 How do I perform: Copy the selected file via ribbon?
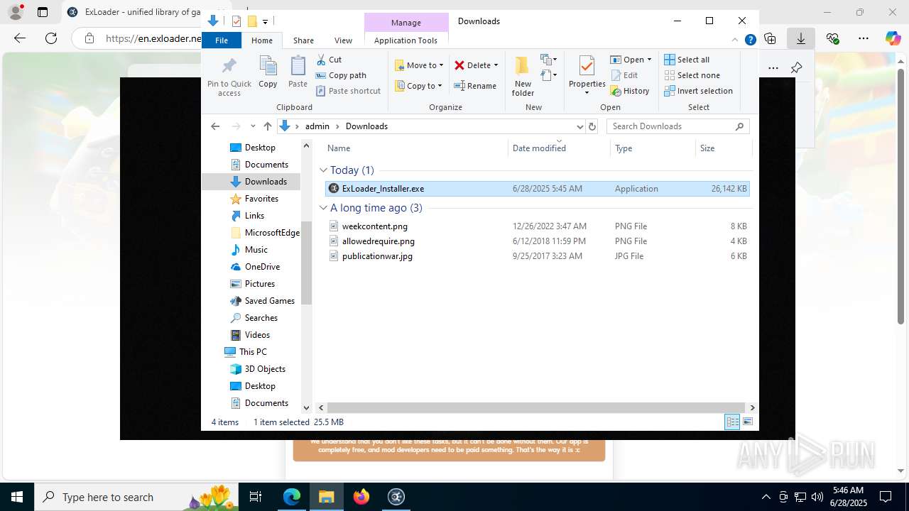[268, 72]
